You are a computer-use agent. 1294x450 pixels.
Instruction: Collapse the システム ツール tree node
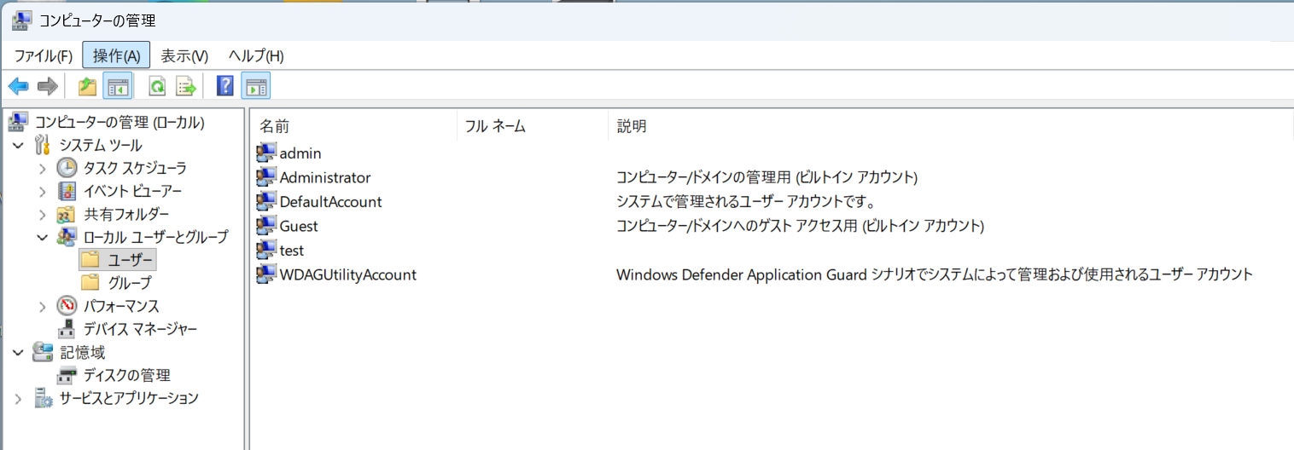(x=19, y=146)
